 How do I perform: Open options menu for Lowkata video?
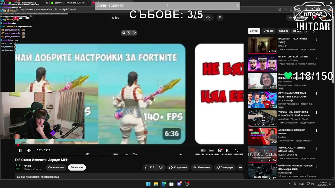point(316,130)
